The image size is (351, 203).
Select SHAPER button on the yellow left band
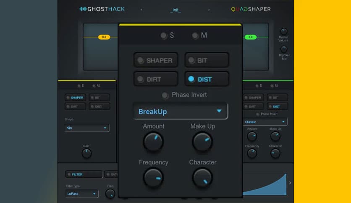[75, 98]
